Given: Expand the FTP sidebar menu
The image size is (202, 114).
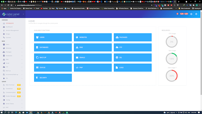Looking at the screenshot, I should point(12,67).
